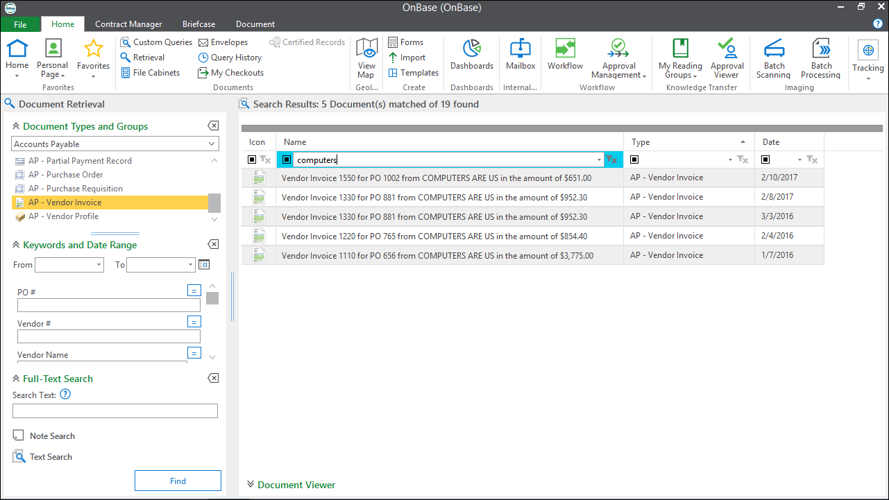Open the Tracking globe icon
The image size is (889, 500).
pos(868,51)
